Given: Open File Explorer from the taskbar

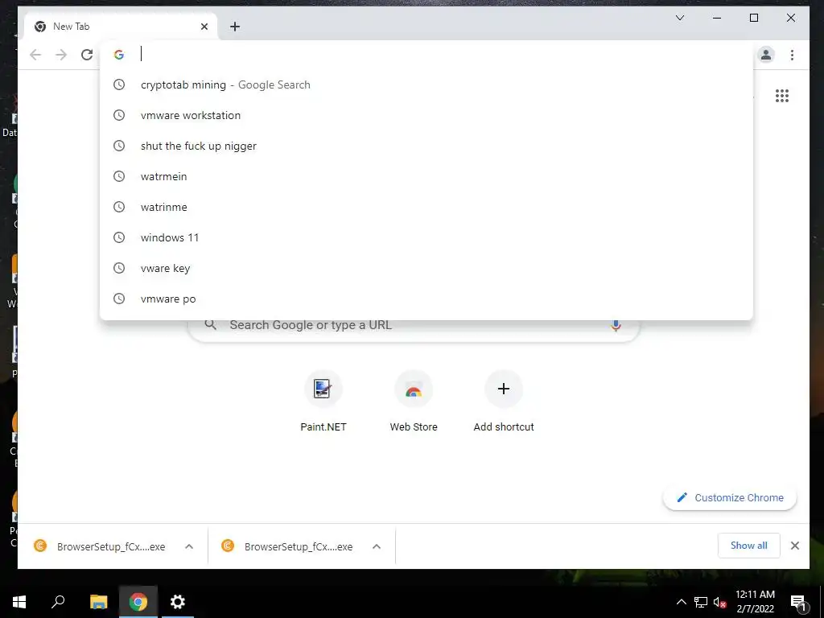Looking at the screenshot, I should [x=98, y=602].
